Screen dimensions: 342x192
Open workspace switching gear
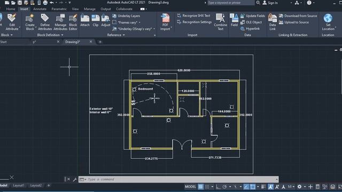click(x=299, y=187)
